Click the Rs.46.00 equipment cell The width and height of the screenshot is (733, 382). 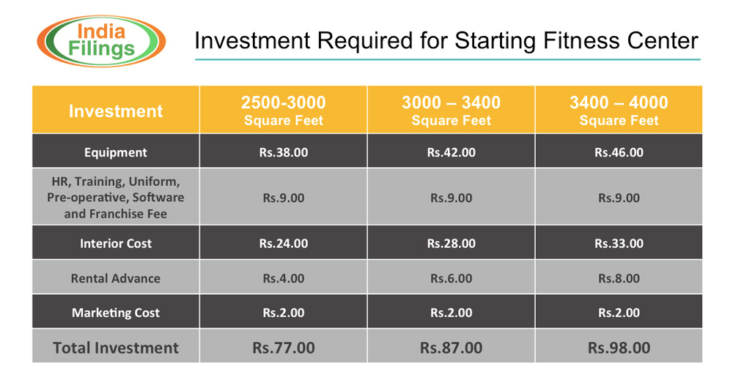tap(619, 152)
